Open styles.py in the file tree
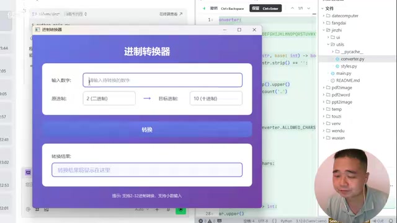This screenshot has width=397, height=223. tap(349, 66)
